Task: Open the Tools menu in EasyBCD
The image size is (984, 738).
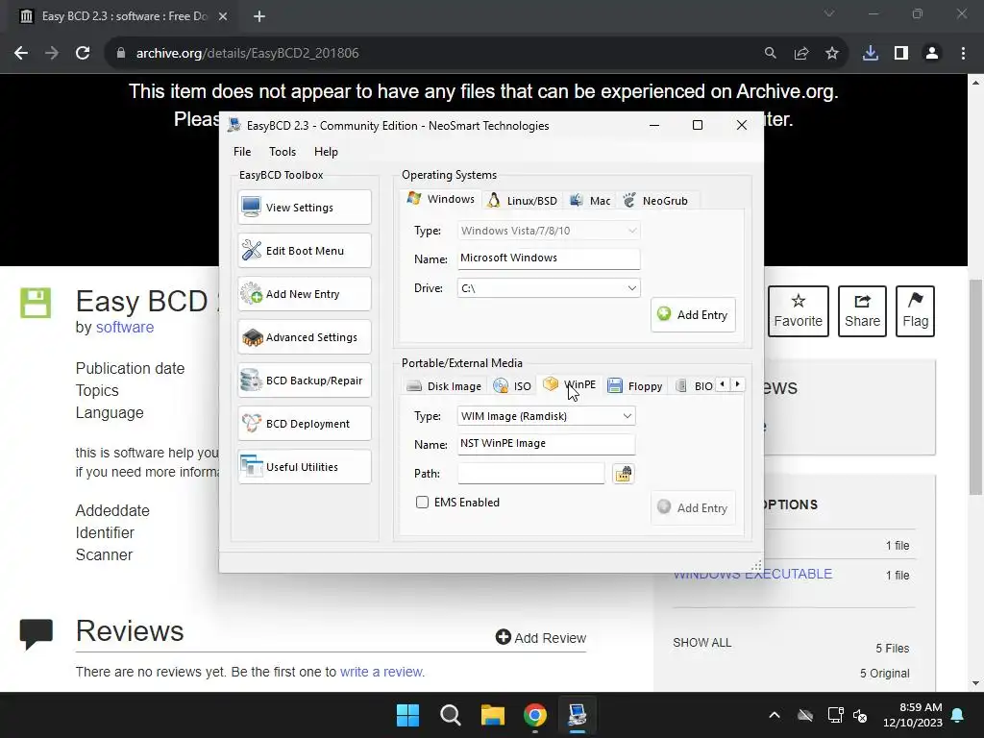Action: pos(283,151)
